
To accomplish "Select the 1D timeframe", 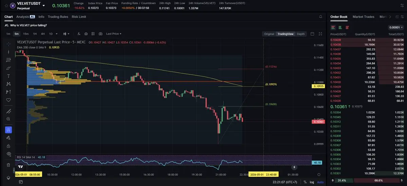I will pyautogui.click(x=51, y=34).
